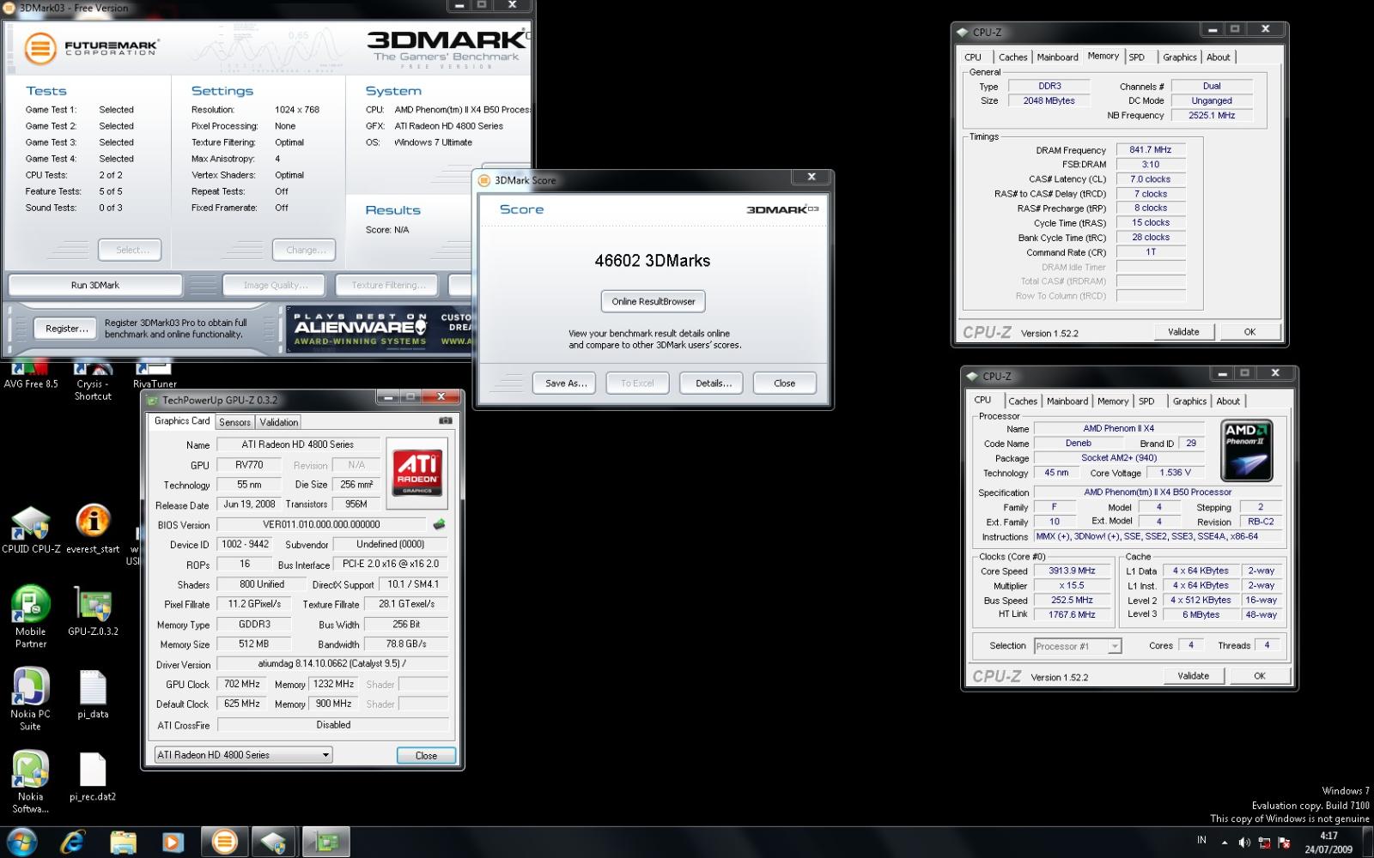Launch the Crysis shortcut on the desktop
This screenshot has height=858, width=1374.
(x=93, y=382)
